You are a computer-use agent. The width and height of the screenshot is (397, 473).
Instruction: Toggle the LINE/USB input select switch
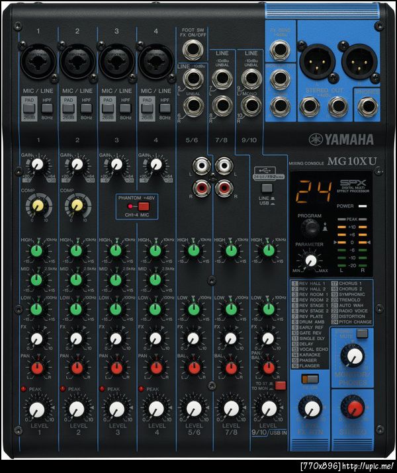[x=267, y=189]
